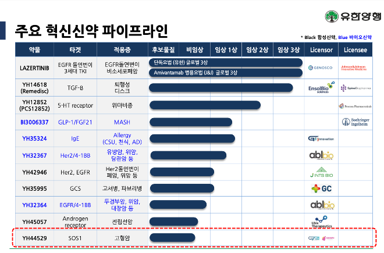Select the YH32364 drug name
This screenshot has height=253, width=384.
coord(34,205)
